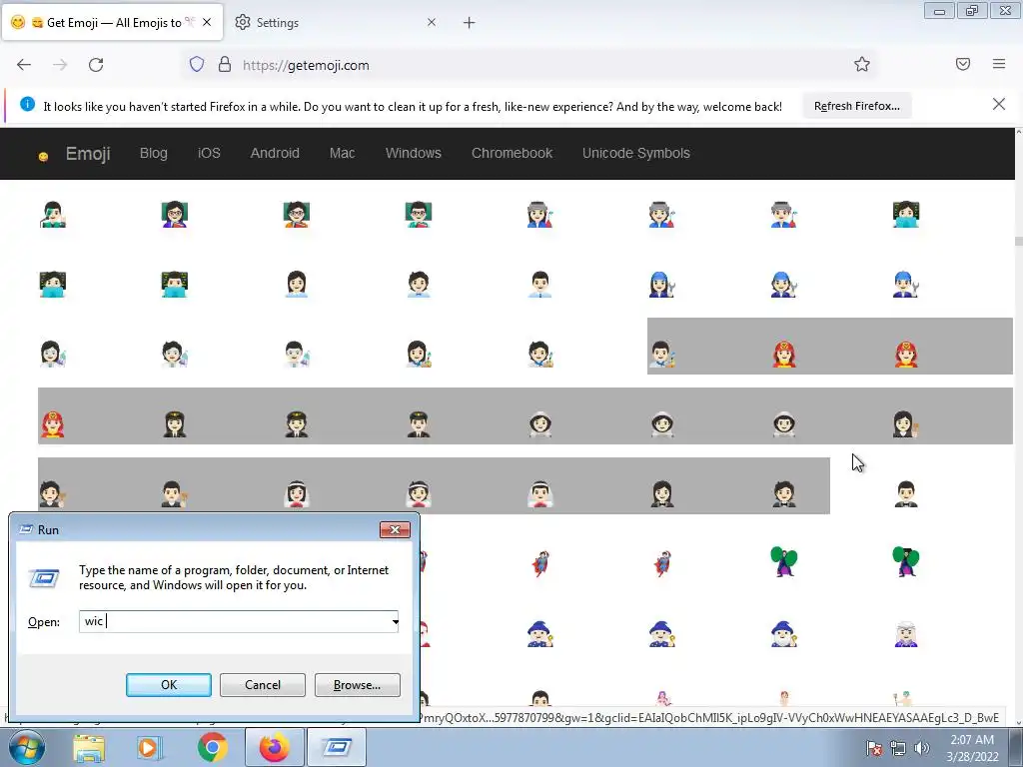Open the network tray icon
The image size is (1023, 767).
coord(898,748)
